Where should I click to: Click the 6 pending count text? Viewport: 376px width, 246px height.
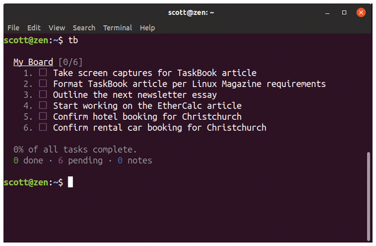coord(80,161)
